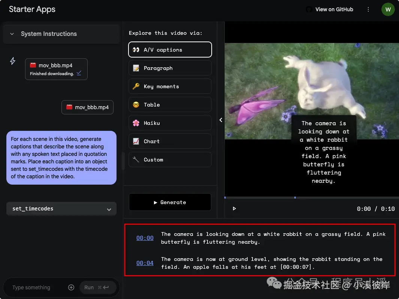This screenshot has width=399, height=299.
Task: Click the caption text about apple falling
Action: point(272,263)
